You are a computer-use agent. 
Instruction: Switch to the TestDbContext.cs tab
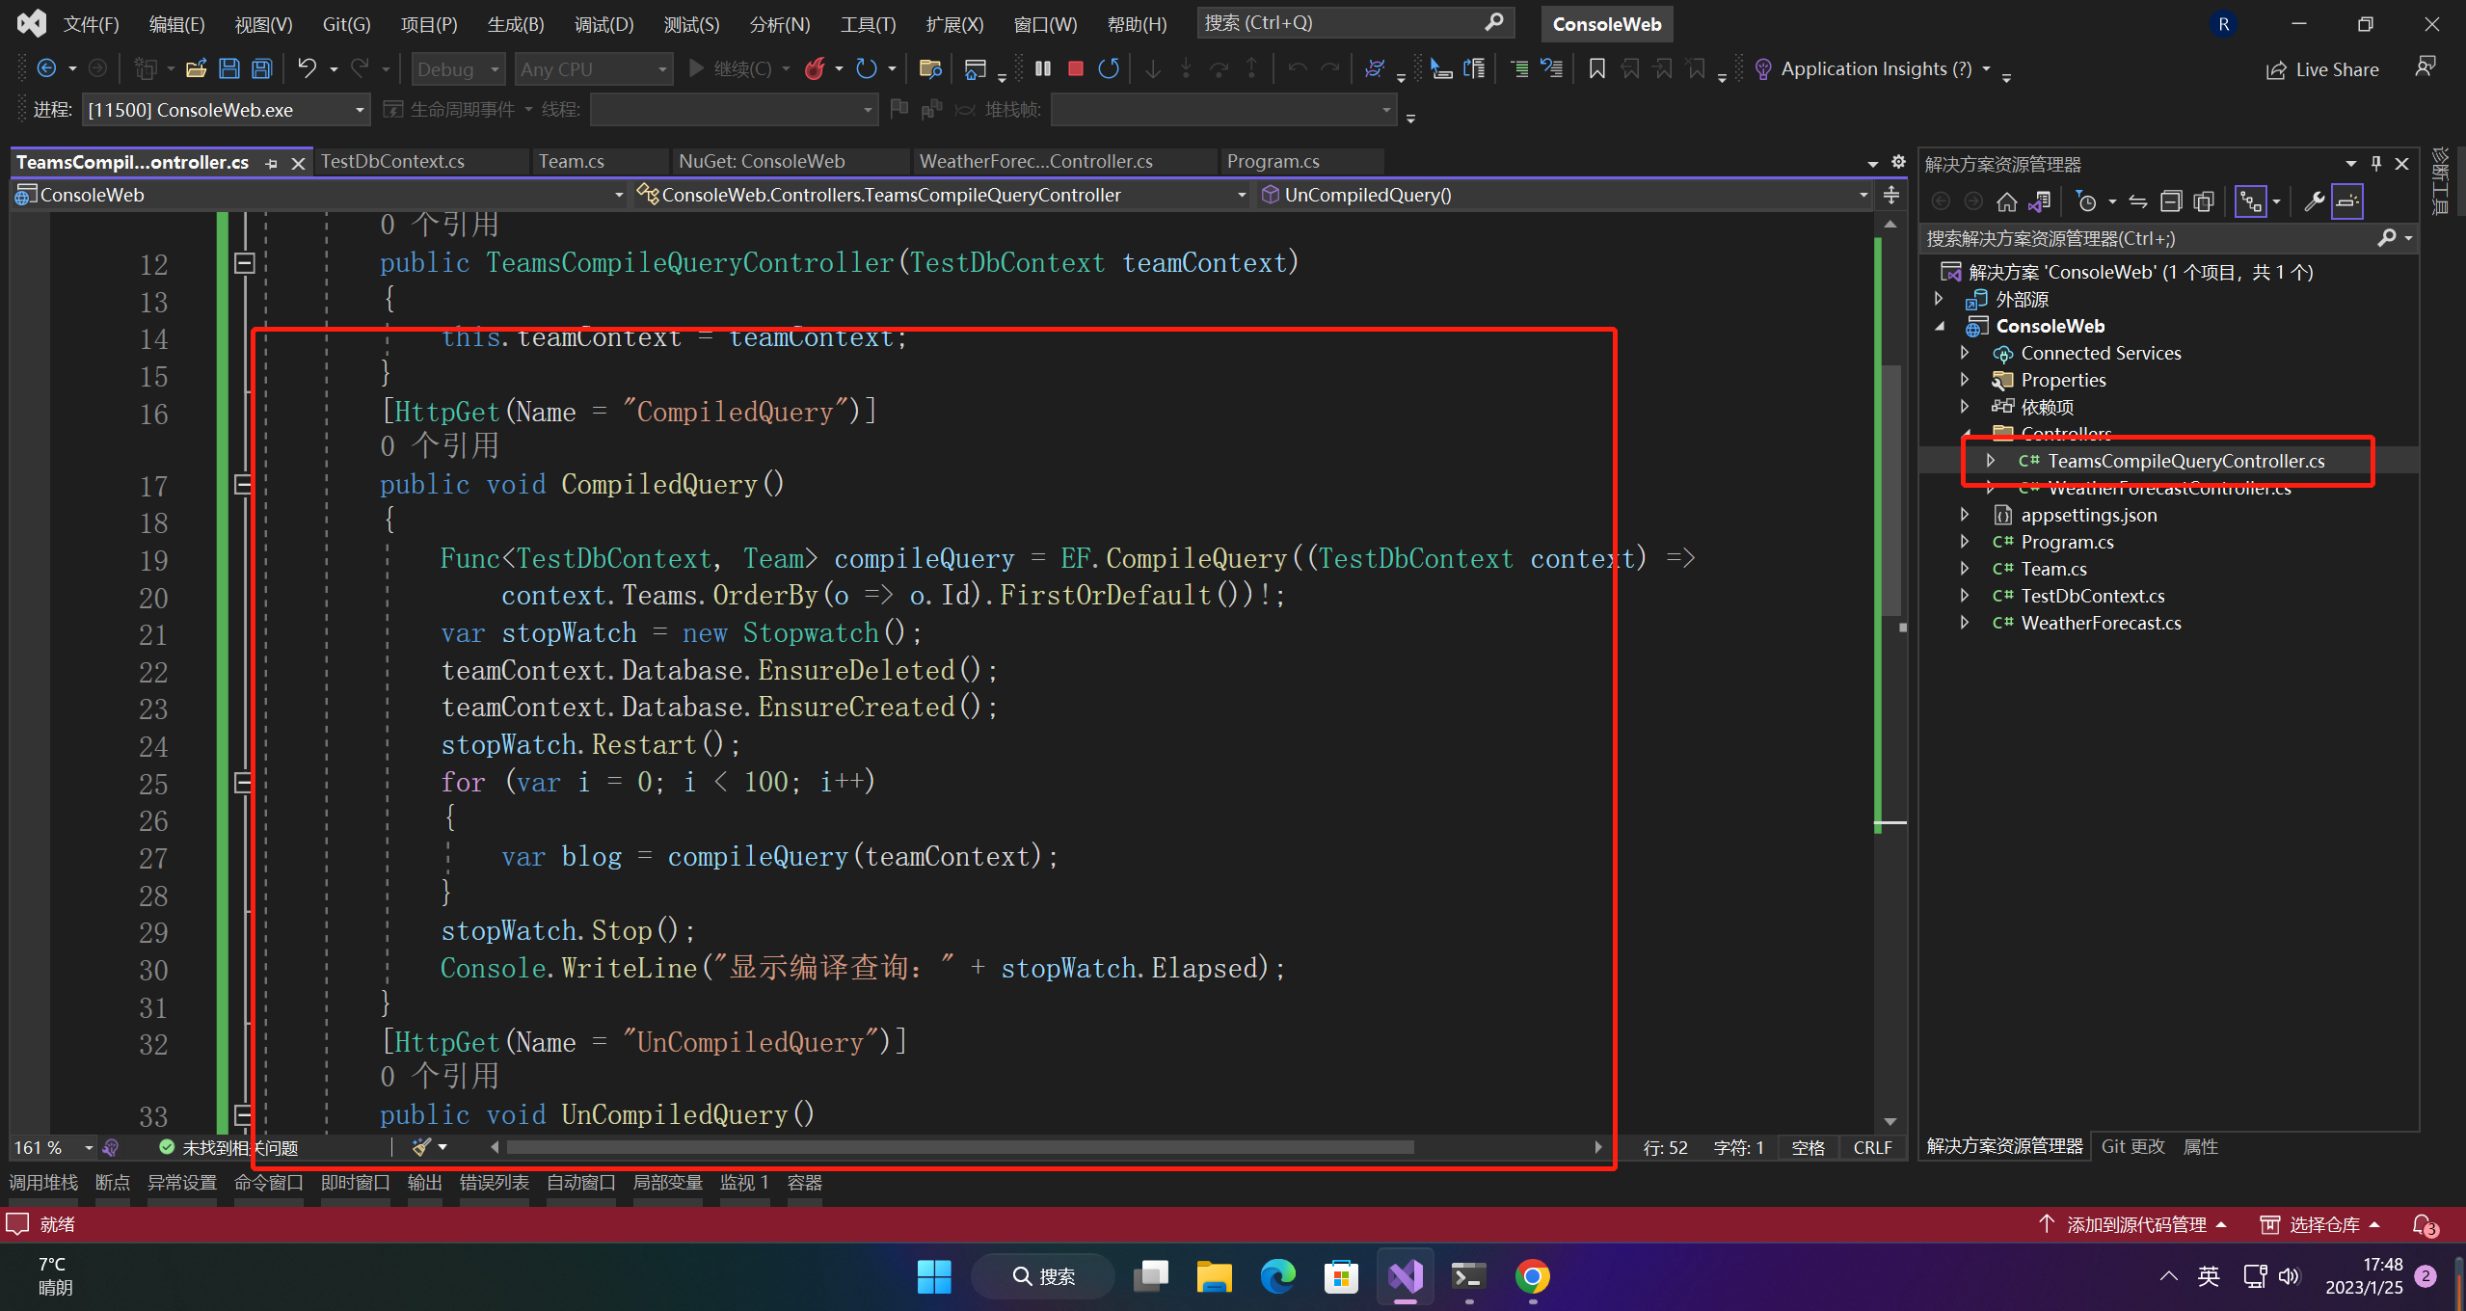392,162
